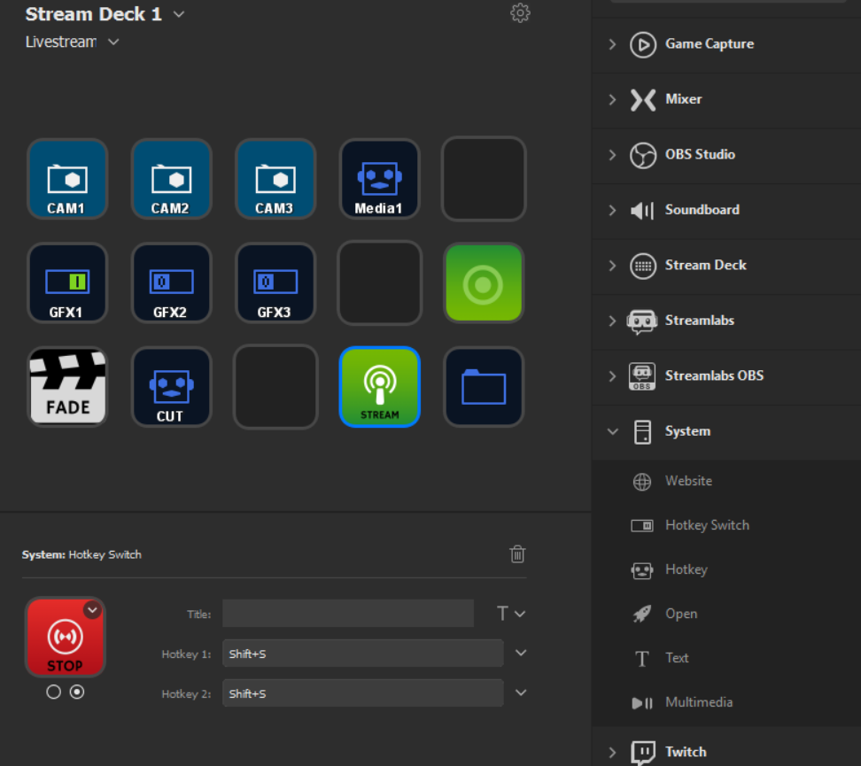Select the green STREAM key
Viewport: 861px width, 766px height.
pos(379,387)
